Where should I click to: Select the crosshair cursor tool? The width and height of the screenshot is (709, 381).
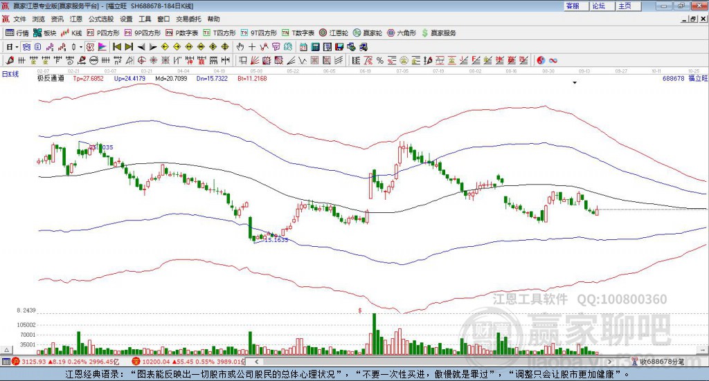[x=252, y=47]
